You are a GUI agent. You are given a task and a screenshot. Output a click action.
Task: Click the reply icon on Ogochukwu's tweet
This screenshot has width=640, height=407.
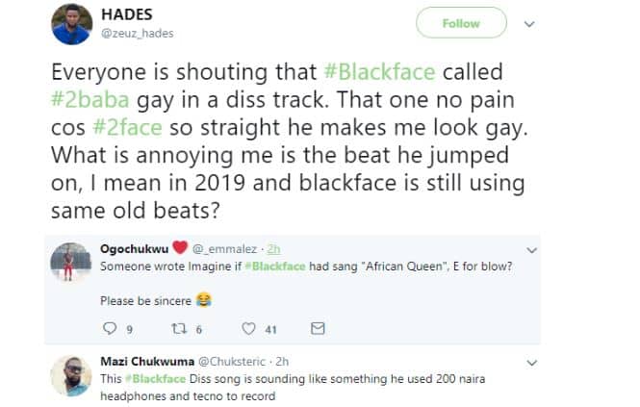click(x=108, y=329)
